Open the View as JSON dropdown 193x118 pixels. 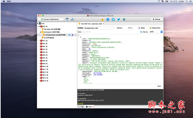[156, 32]
